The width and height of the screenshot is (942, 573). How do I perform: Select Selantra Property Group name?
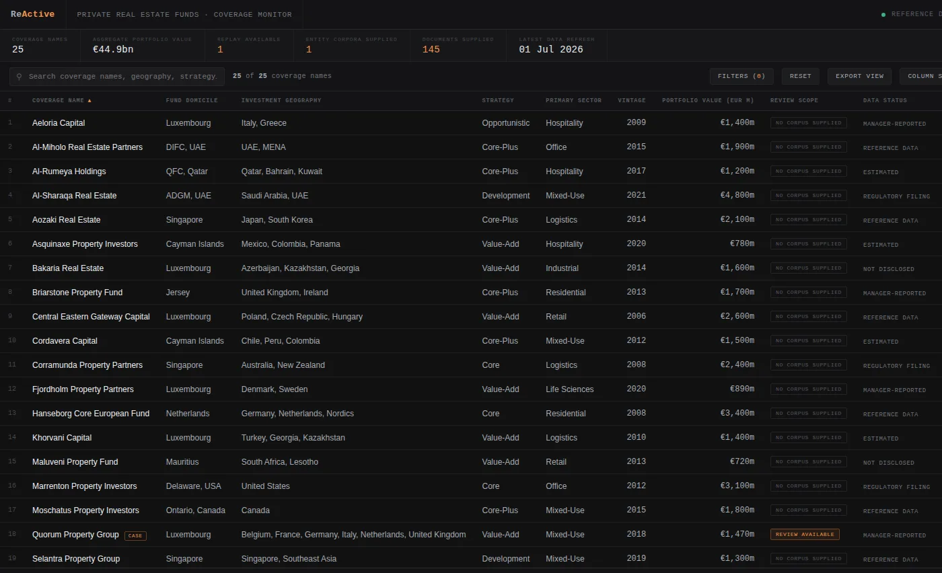tap(76, 559)
